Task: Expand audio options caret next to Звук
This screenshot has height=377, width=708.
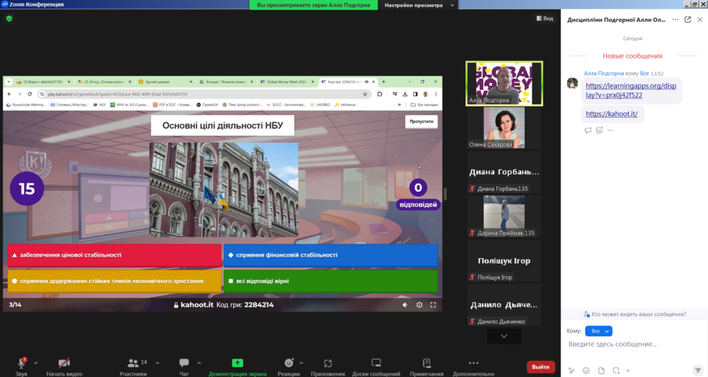Action: click(x=36, y=363)
